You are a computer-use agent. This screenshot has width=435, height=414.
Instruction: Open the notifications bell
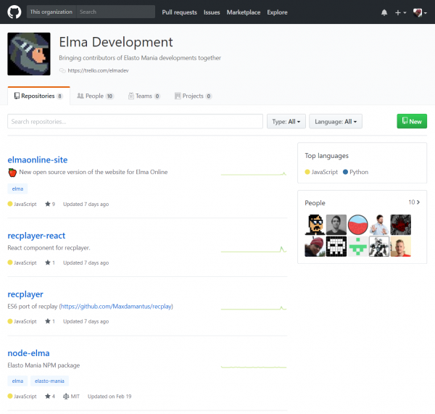point(384,12)
